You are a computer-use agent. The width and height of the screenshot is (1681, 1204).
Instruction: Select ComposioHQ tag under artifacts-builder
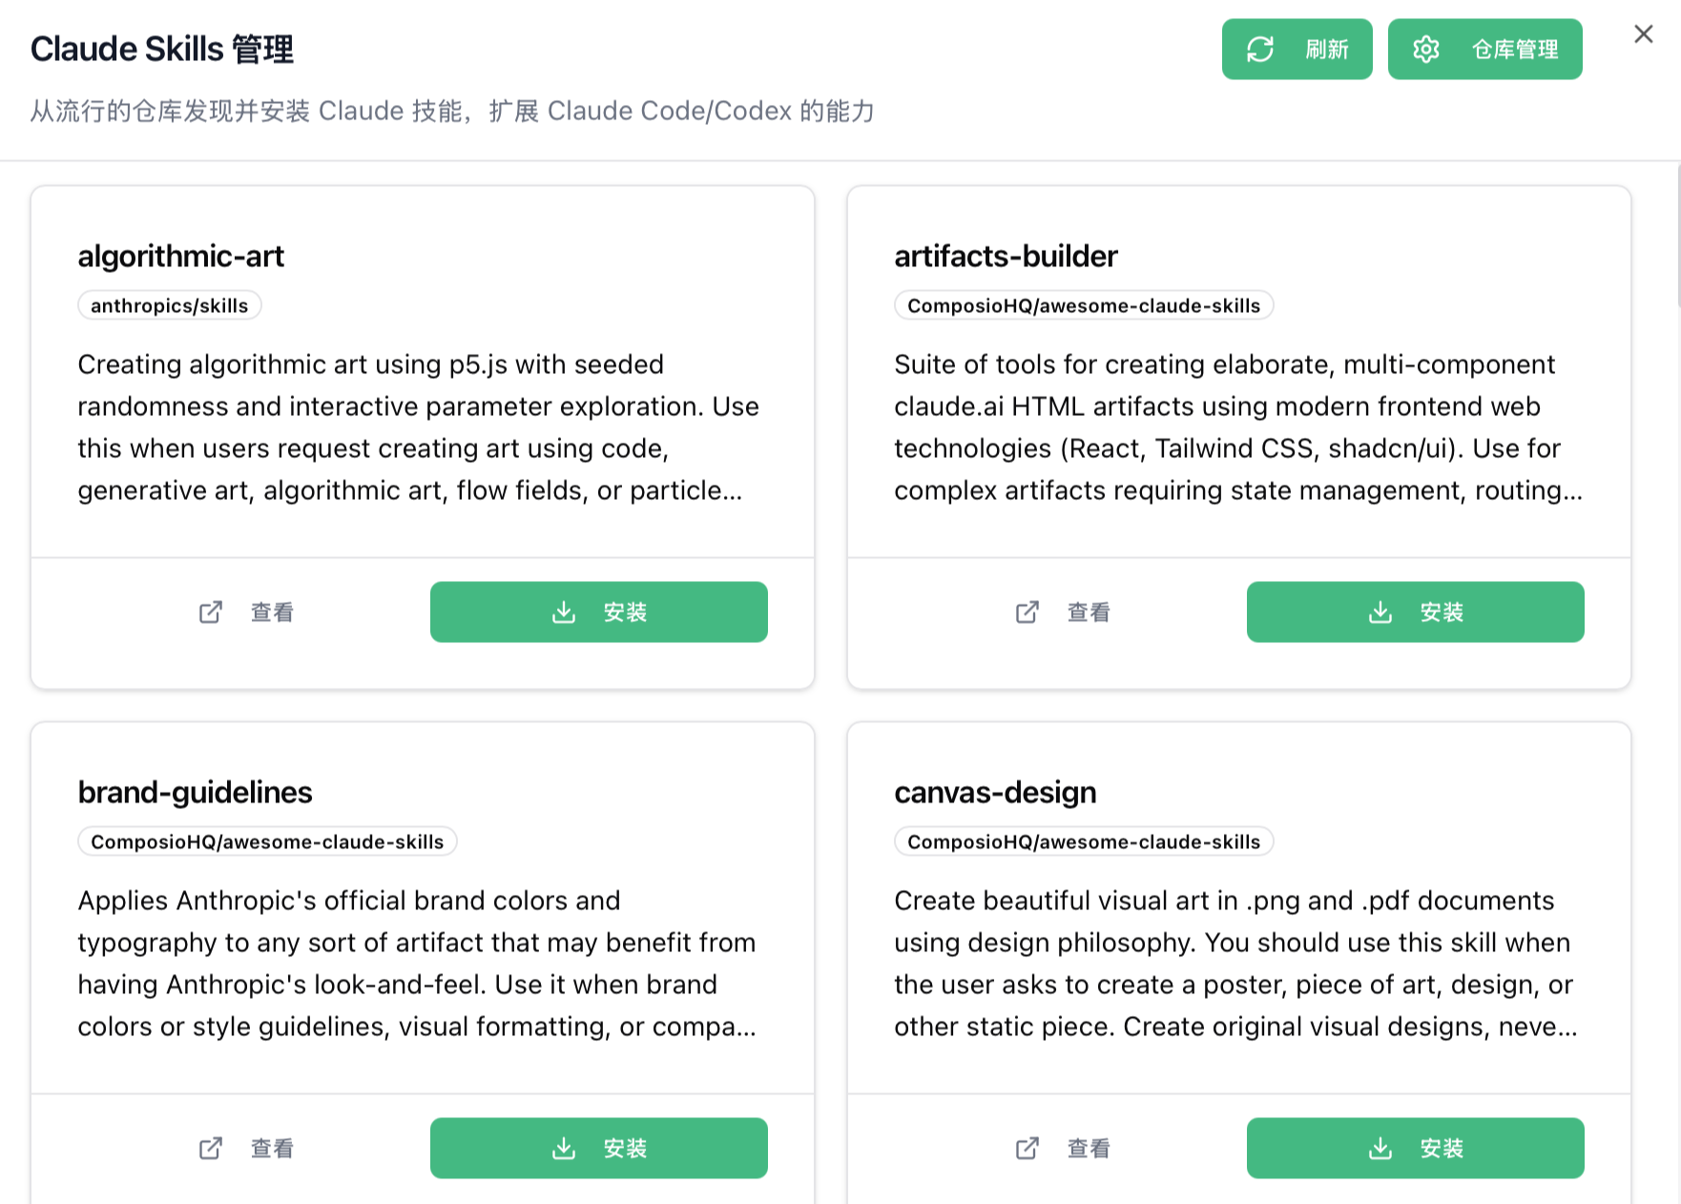pyautogui.click(x=1084, y=305)
